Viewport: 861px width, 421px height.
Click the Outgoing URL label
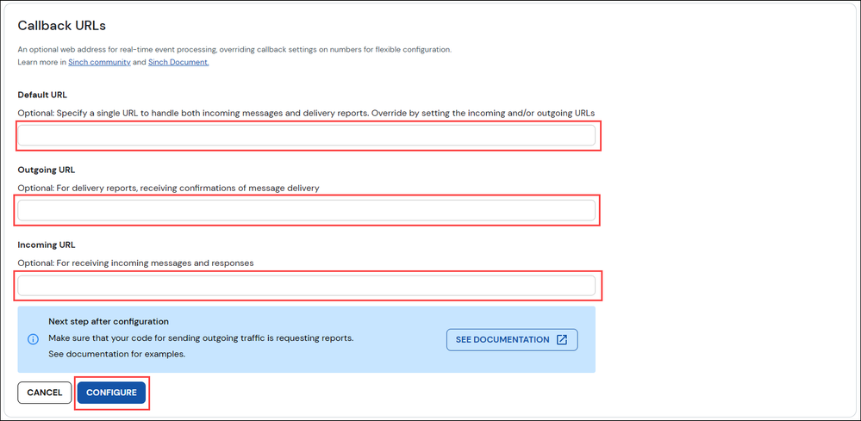[47, 170]
